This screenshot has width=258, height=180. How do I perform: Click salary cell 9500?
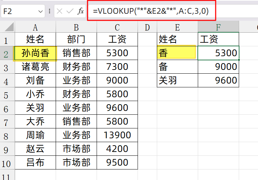pos(117,163)
